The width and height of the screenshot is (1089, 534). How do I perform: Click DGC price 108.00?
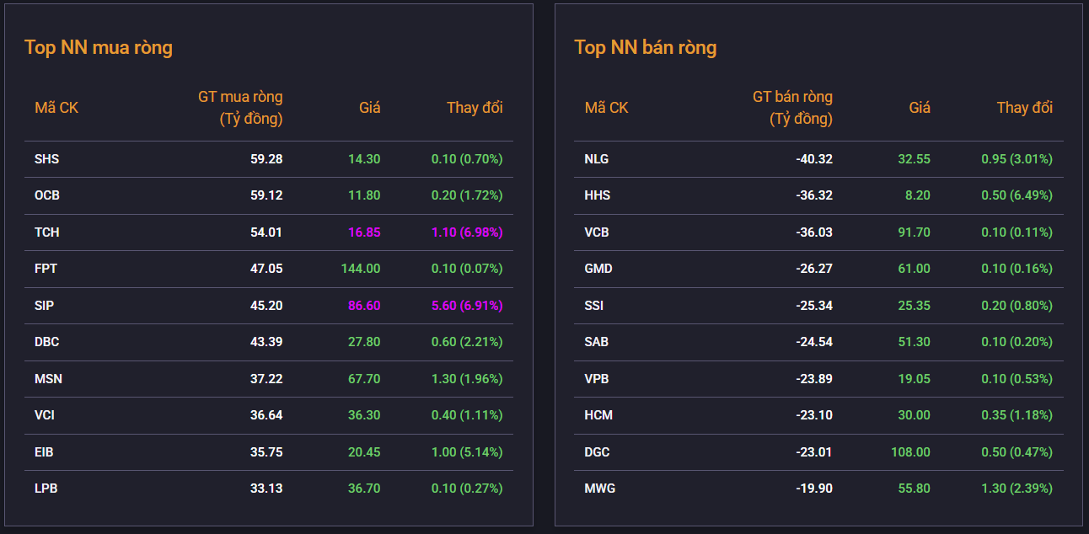[x=910, y=451]
